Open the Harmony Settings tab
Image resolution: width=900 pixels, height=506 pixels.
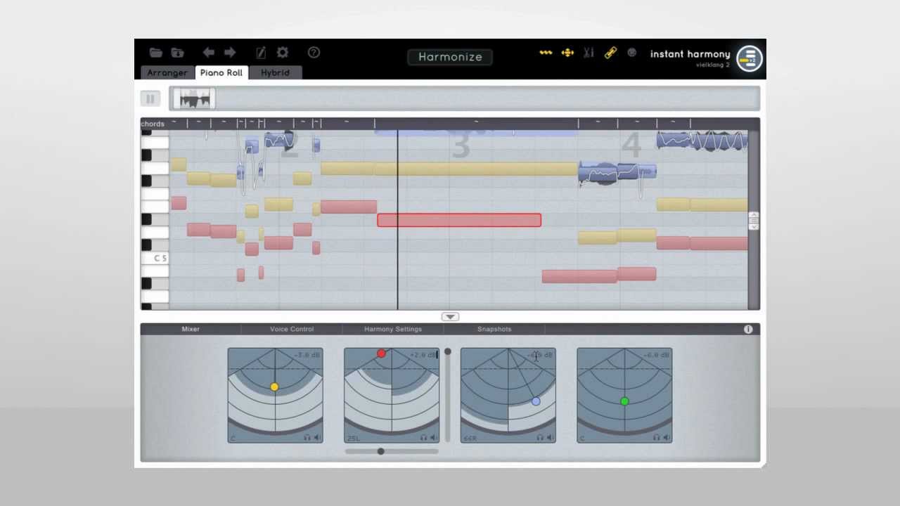pyautogui.click(x=393, y=329)
